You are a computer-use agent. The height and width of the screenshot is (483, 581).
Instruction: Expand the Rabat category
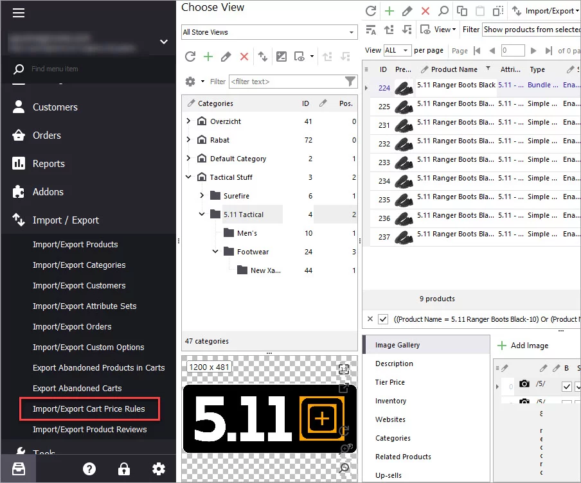tap(188, 139)
